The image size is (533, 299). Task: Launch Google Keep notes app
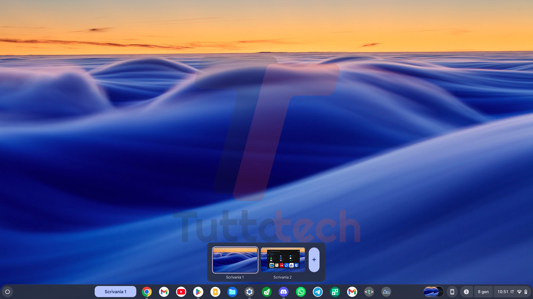pyautogui.click(x=215, y=292)
